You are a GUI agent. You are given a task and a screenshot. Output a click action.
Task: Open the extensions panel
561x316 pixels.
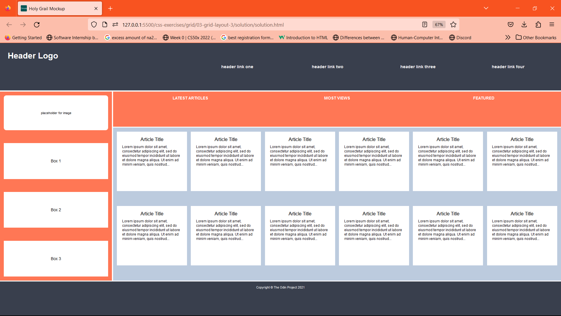pos(538,25)
